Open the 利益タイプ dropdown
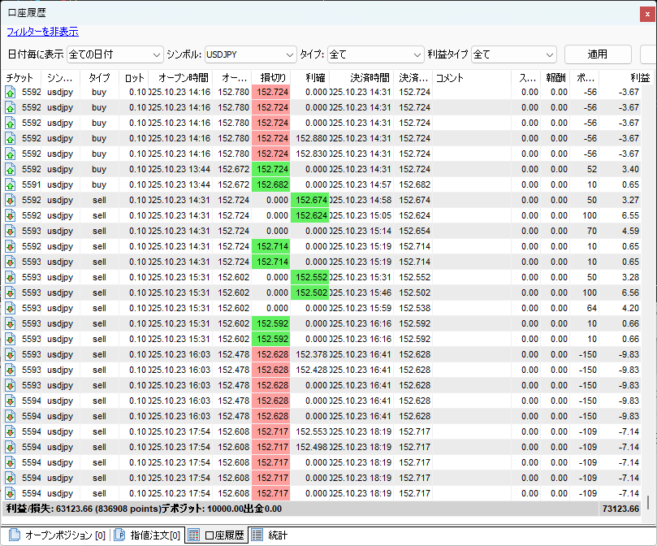 click(x=513, y=54)
